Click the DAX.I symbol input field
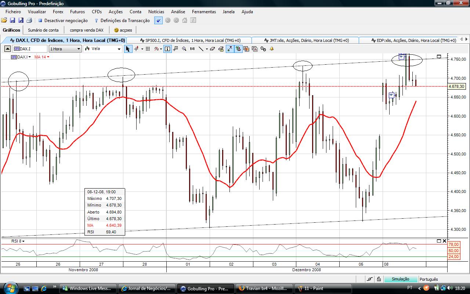470x294 pixels. [30, 49]
